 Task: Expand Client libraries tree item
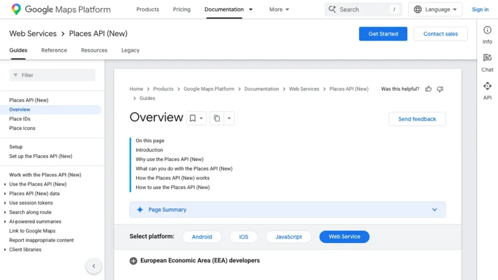[x=5, y=249]
